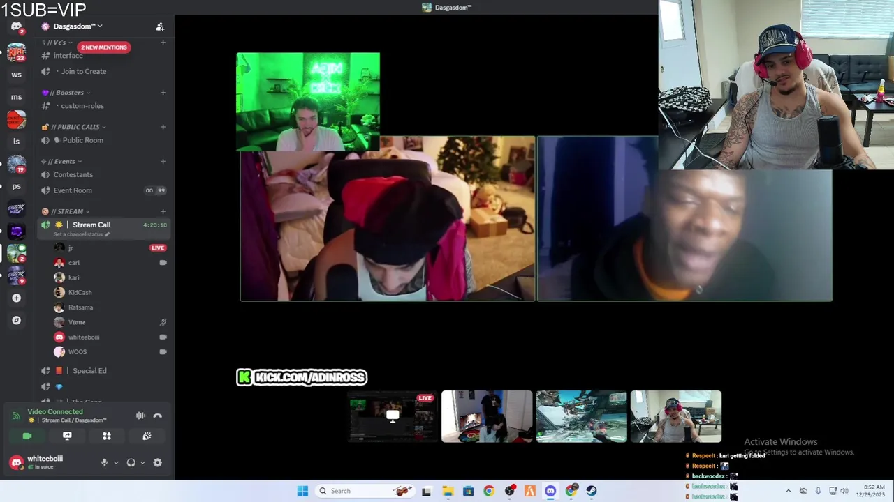Show hidden system tray icons arrow
894x502 pixels.
(789, 491)
